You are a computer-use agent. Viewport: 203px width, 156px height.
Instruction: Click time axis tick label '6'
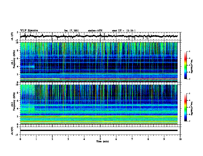tap(116, 139)
